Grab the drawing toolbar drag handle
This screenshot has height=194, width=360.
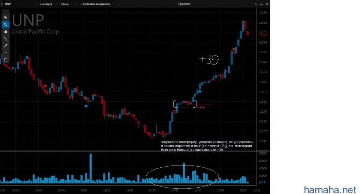6,12
